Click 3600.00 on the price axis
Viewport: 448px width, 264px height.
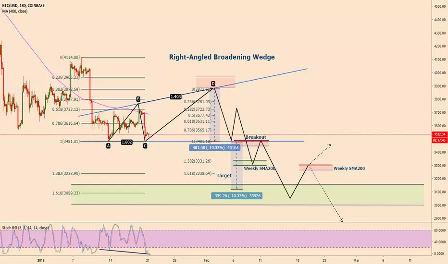[440, 126]
